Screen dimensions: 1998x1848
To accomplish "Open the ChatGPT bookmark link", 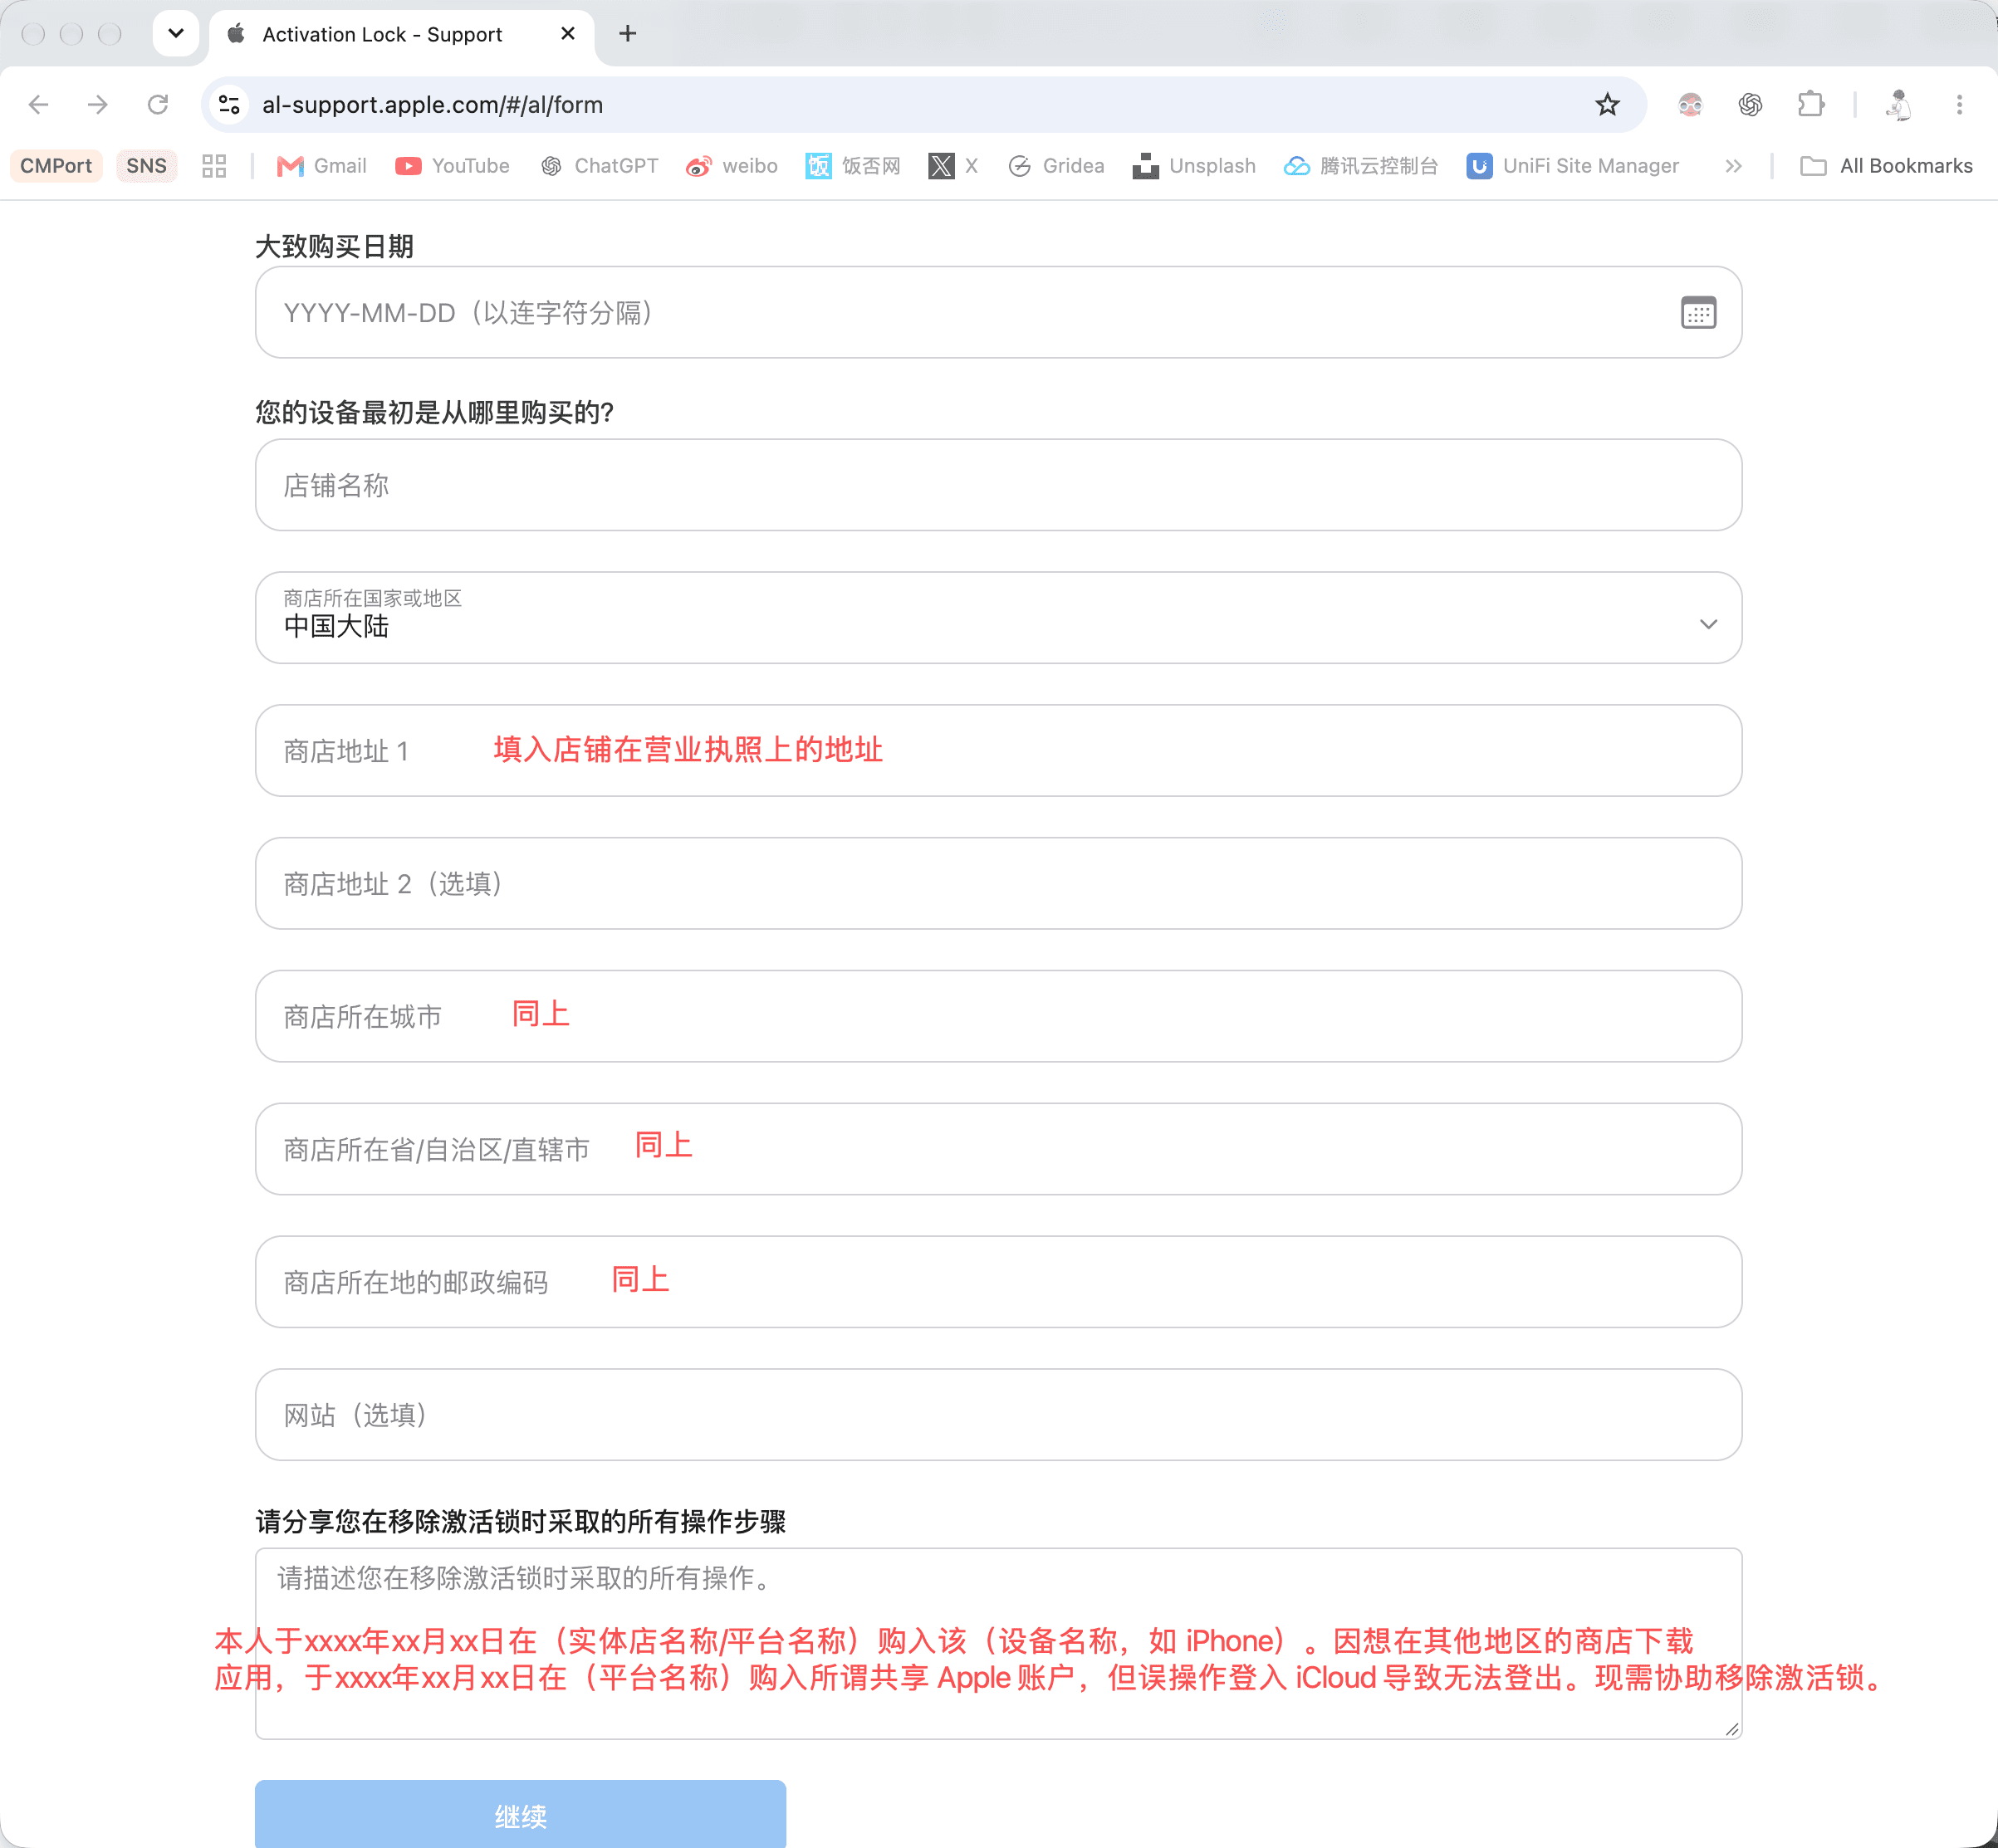I will point(600,166).
